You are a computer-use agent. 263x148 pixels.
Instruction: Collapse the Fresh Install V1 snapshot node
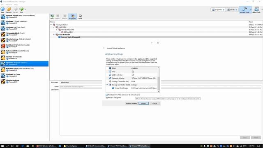point(54,35)
